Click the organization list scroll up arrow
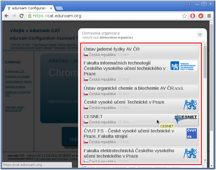 (205, 44)
